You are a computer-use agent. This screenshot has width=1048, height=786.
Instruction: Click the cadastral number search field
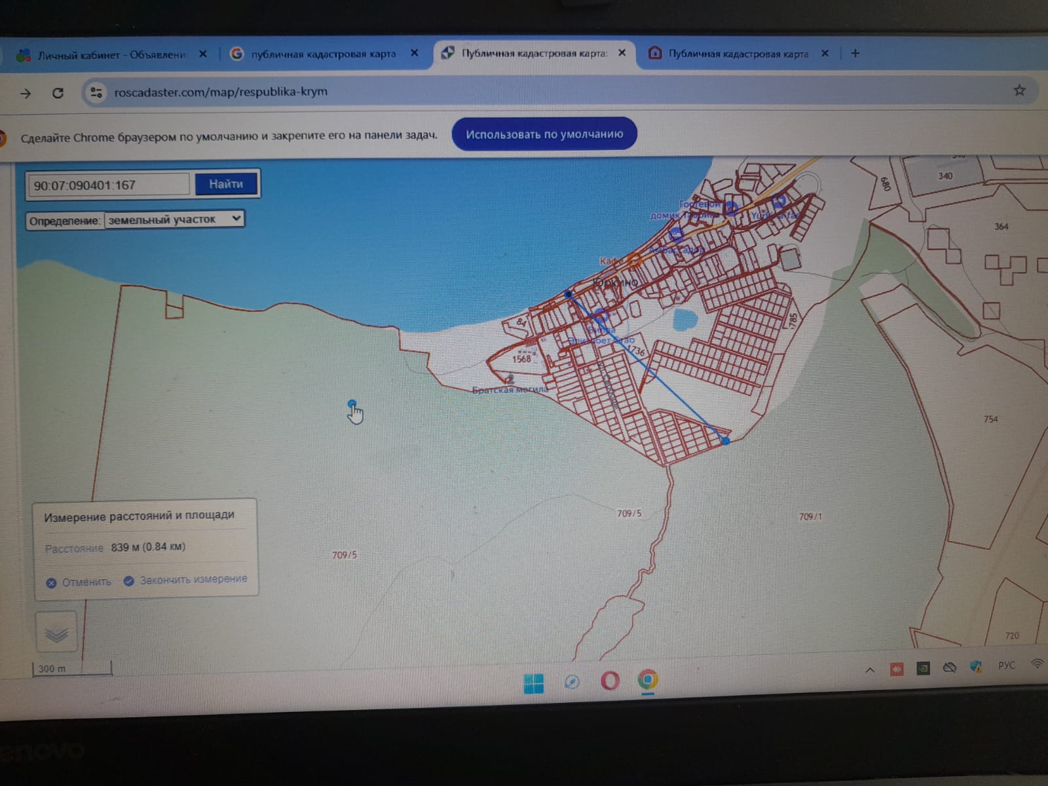click(108, 185)
